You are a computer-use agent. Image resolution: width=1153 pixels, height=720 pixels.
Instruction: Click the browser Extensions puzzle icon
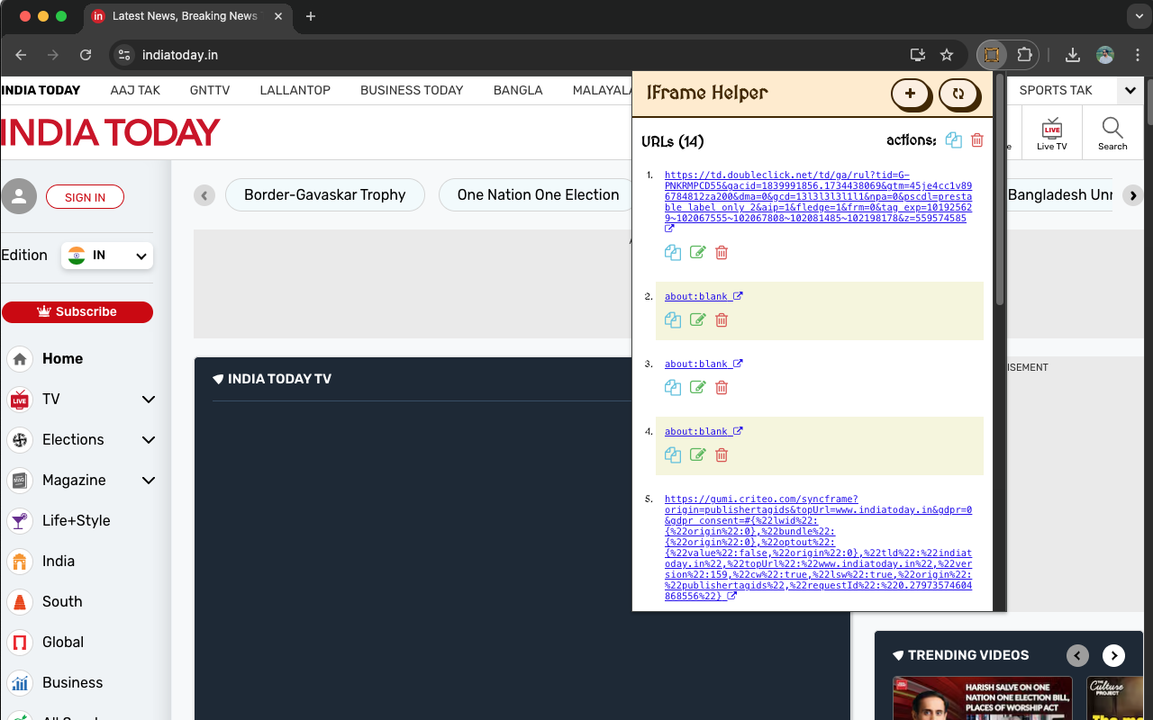coord(1025,55)
